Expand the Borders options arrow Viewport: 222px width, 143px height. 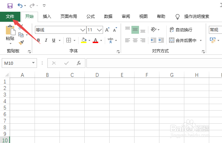[x=74, y=40]
